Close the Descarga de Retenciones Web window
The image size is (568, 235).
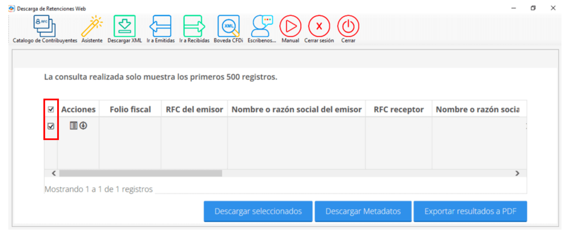(x=553, y=8)
